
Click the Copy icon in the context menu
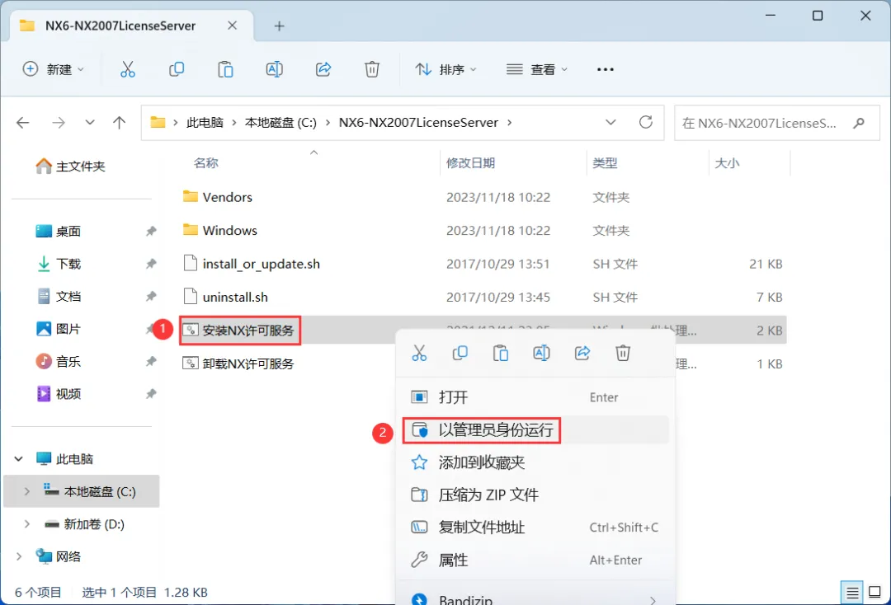point(460,353)
